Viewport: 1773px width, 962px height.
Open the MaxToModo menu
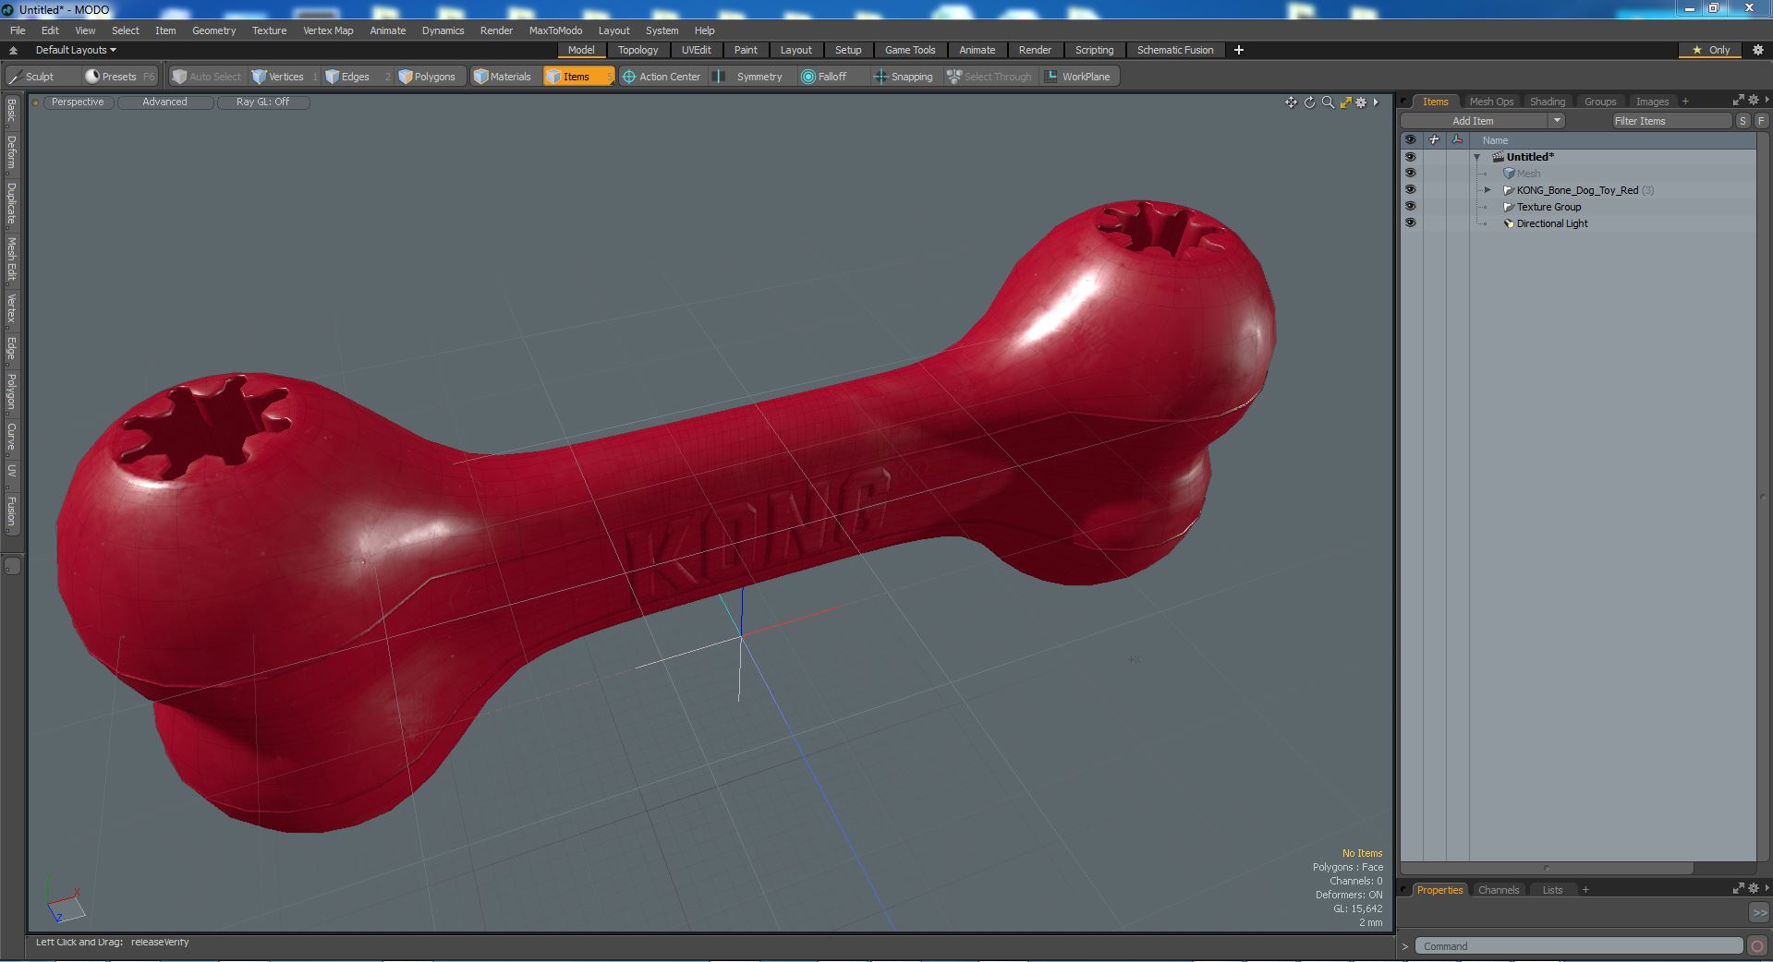tap(555, 30)
